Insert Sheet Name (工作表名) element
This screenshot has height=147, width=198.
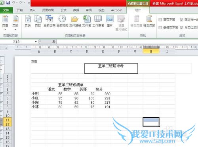tap(98, 21)
